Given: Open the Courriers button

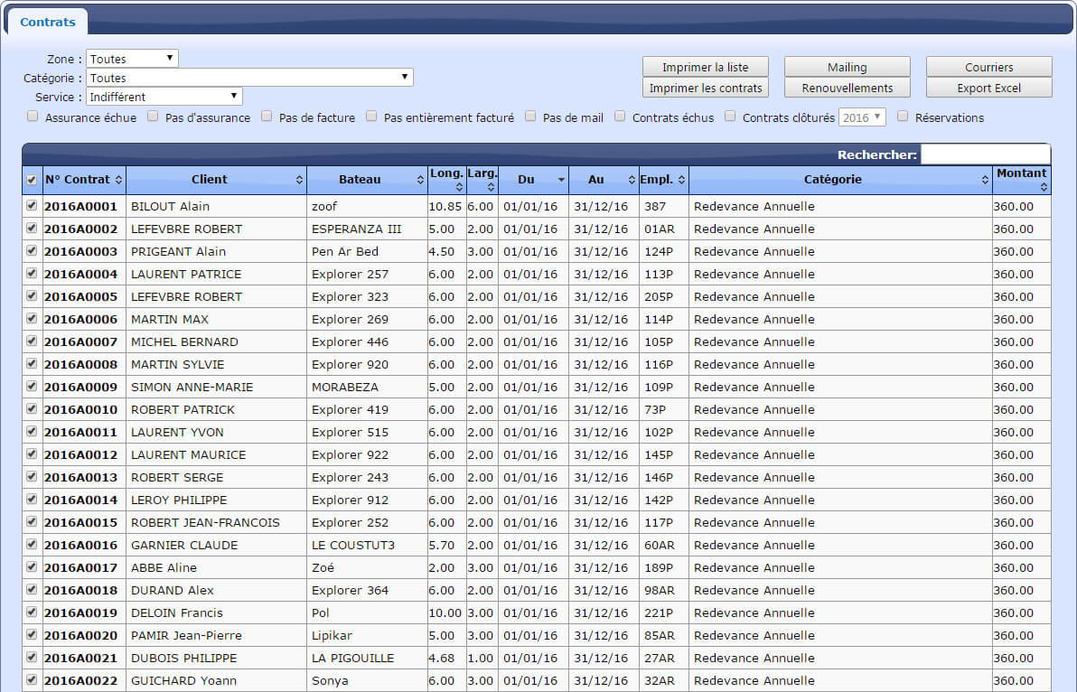Looking at the screenshot, I should point(989,67).
